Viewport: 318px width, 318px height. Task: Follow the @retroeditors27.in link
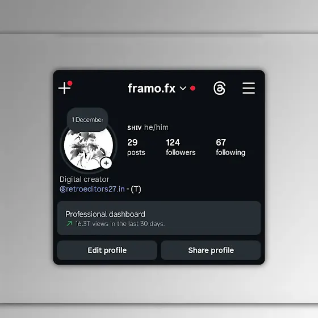(92, 189)
